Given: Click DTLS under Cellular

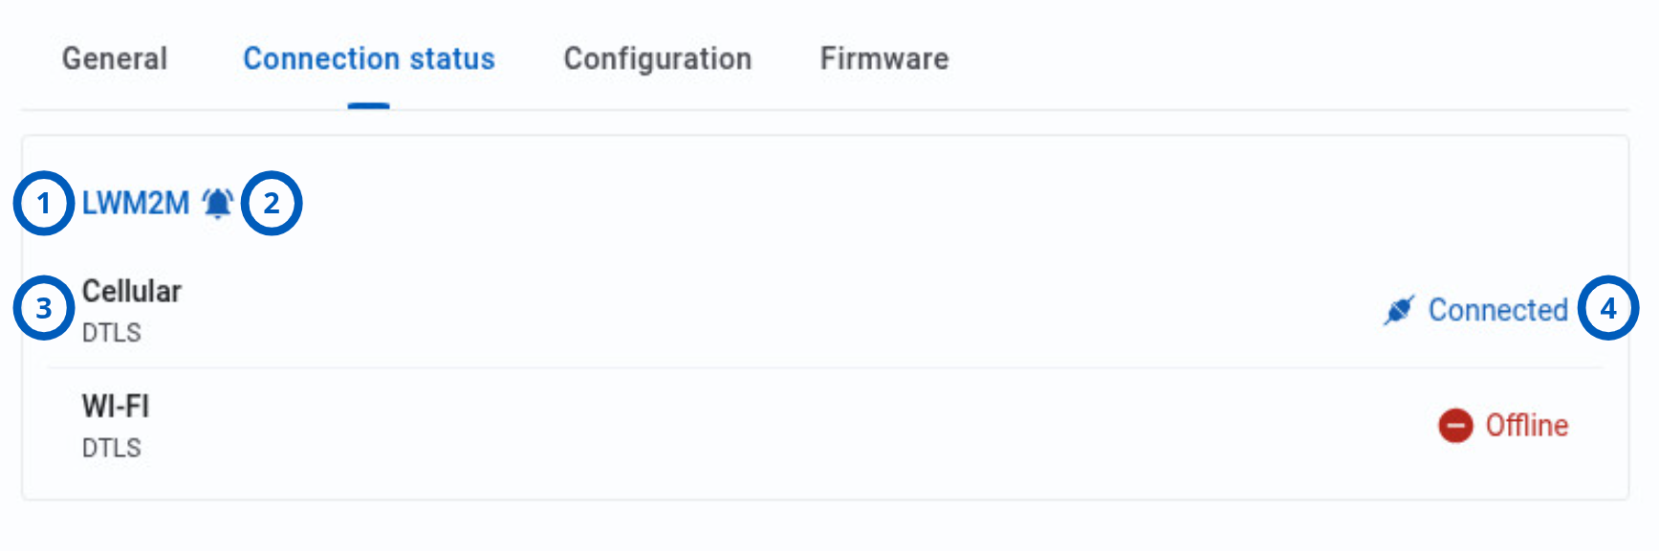Looking at the screenshot, I should point(112,333).
